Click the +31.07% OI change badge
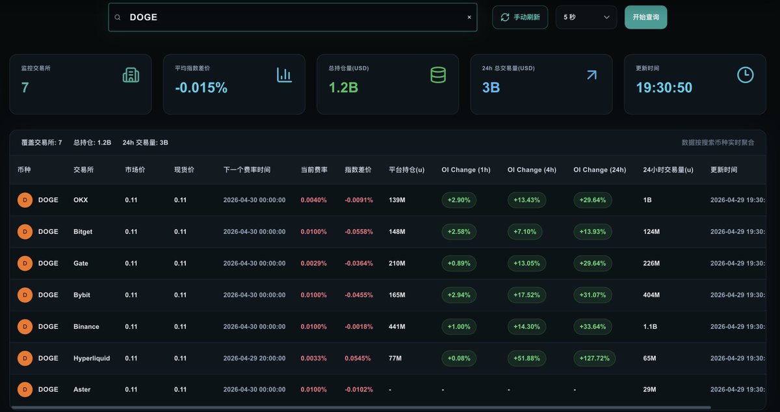 [592, 295]
